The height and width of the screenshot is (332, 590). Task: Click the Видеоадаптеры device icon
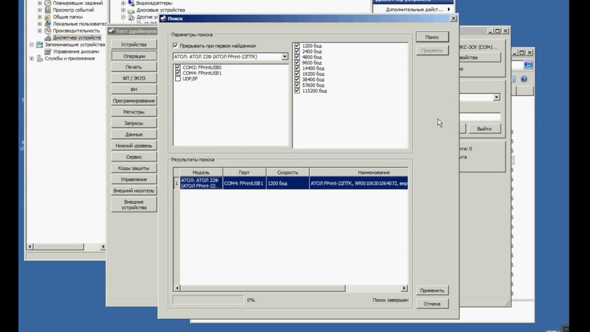point(131,3)
